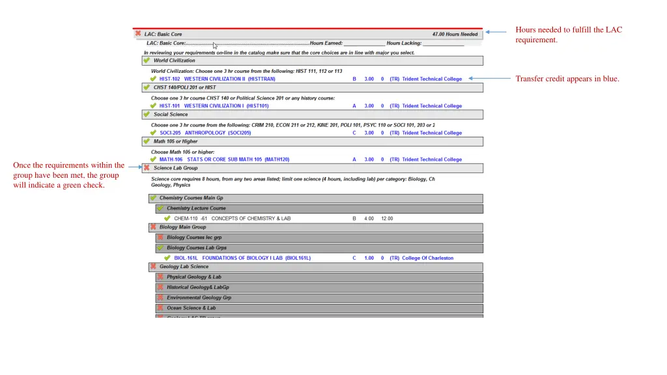667x375 pixels.
Task: Click the red X beside LAC: Basic Core
Action: pyautogui.click(x=138, y=34)
